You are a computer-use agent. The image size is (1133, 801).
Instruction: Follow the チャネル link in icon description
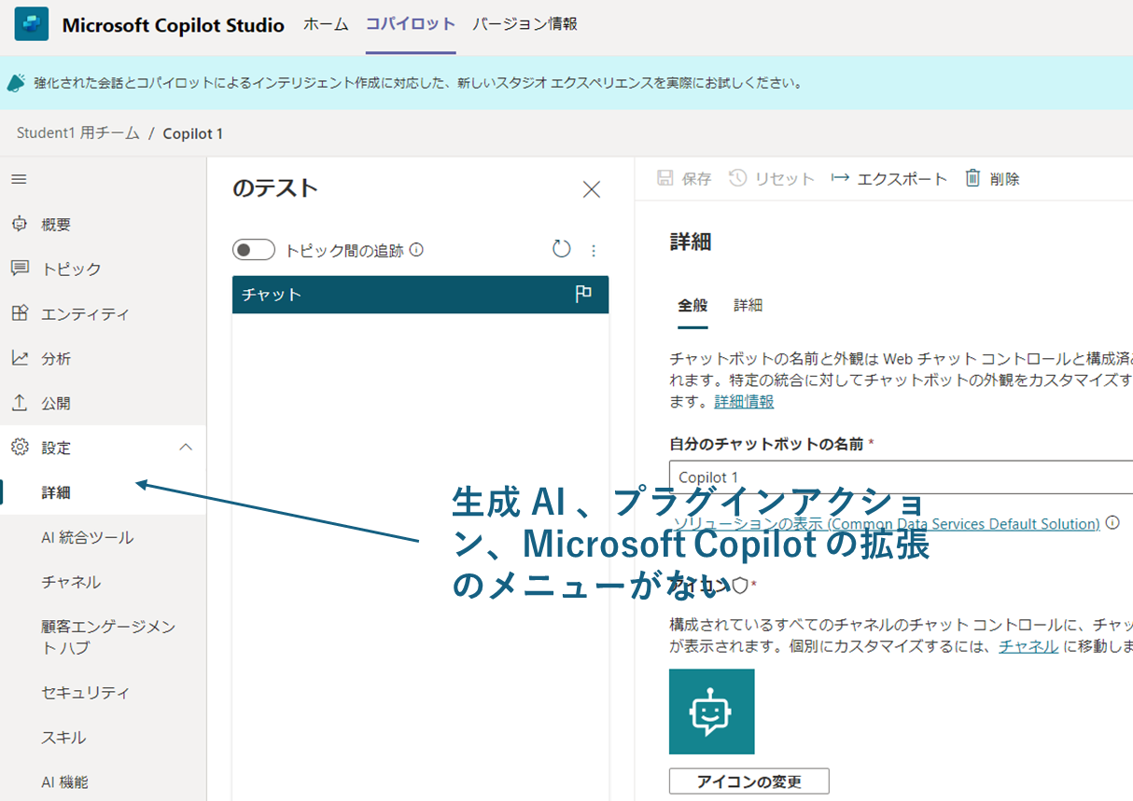click(1028, 646)
